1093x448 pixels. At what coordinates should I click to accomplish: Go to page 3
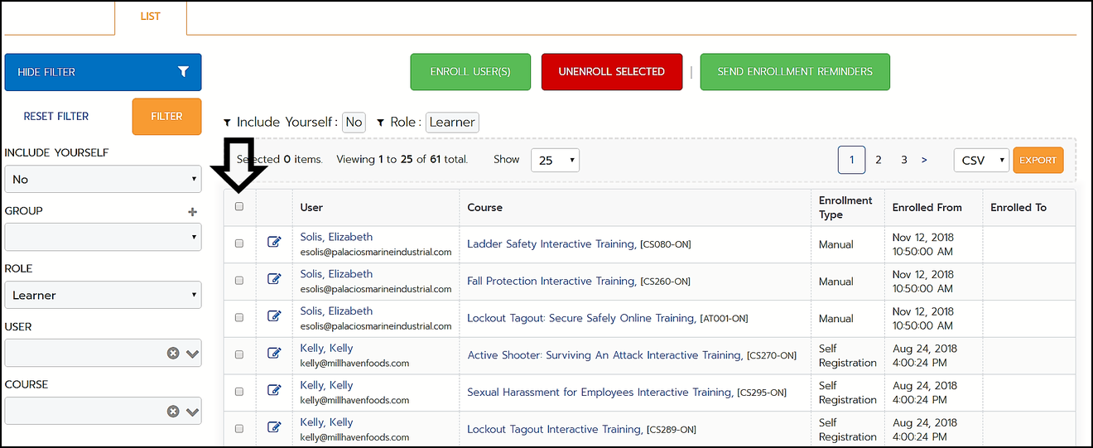904,160
